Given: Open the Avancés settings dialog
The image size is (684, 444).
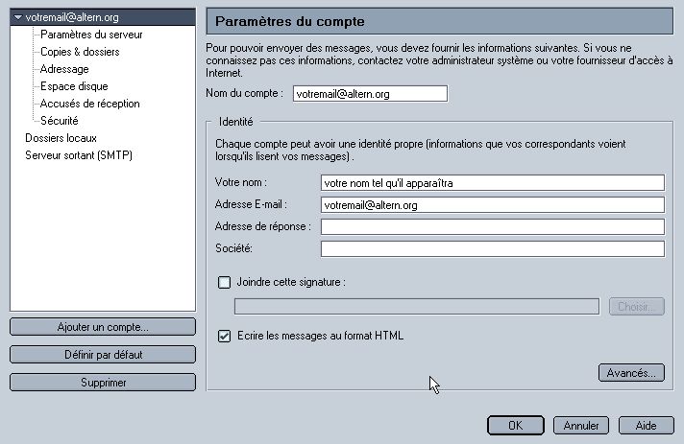Looking at the screenshot, I should coord(631,373).
